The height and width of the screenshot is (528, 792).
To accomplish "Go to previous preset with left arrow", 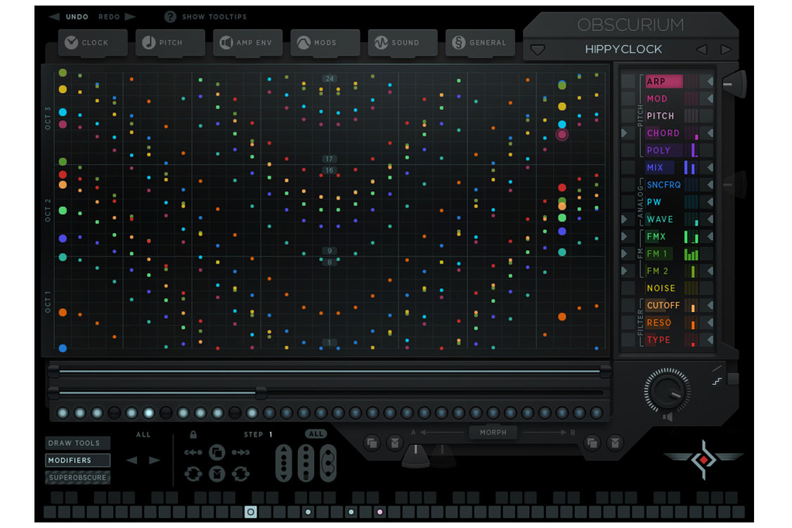I will [702, 50].
